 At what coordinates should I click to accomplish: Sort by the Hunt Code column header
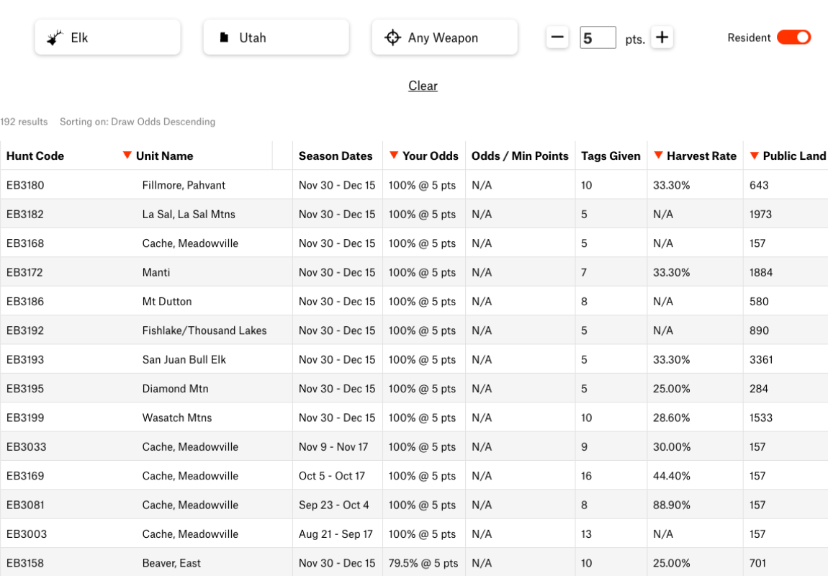coord(34,156)
